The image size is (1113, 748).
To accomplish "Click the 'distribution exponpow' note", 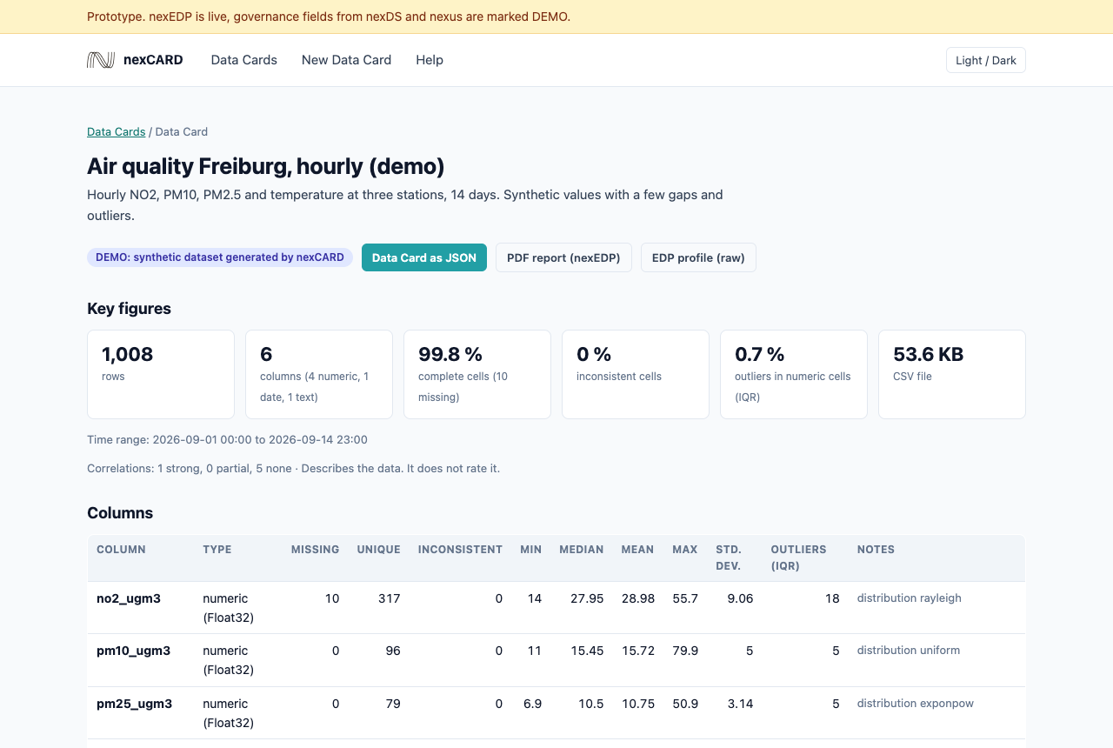I will click(916, 704).
